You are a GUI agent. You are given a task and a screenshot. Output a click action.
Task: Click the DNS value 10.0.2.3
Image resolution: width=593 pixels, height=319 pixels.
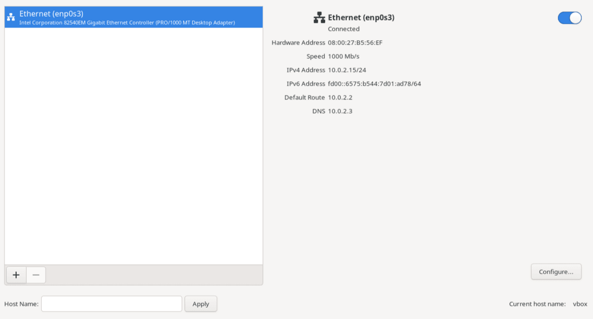coord(340,111)
